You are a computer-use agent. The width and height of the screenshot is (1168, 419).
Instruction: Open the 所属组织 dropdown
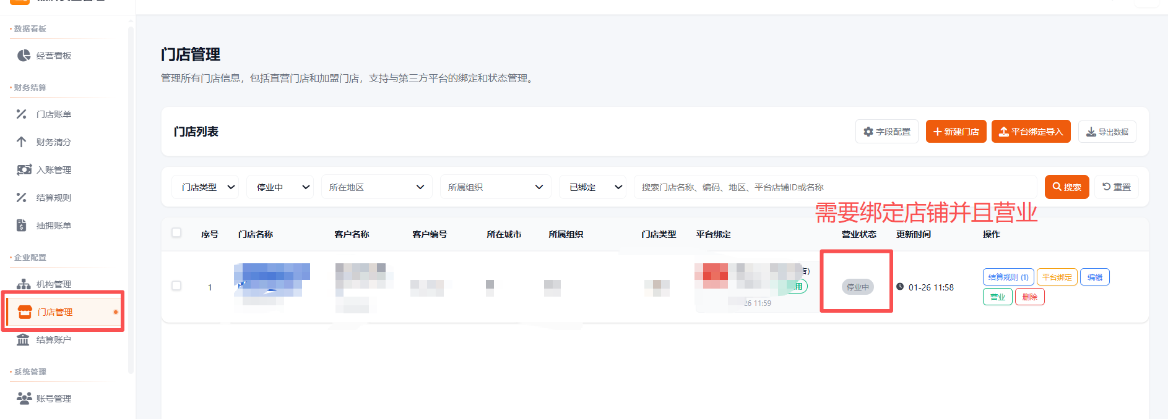496,187
